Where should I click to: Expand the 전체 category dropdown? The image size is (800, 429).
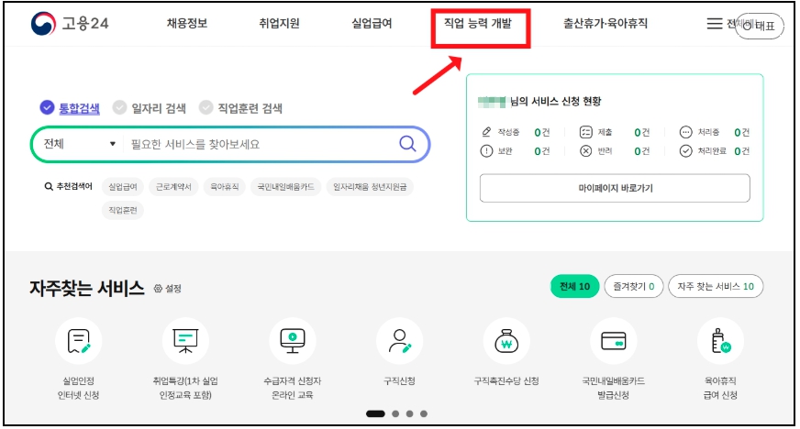[79, 144]
